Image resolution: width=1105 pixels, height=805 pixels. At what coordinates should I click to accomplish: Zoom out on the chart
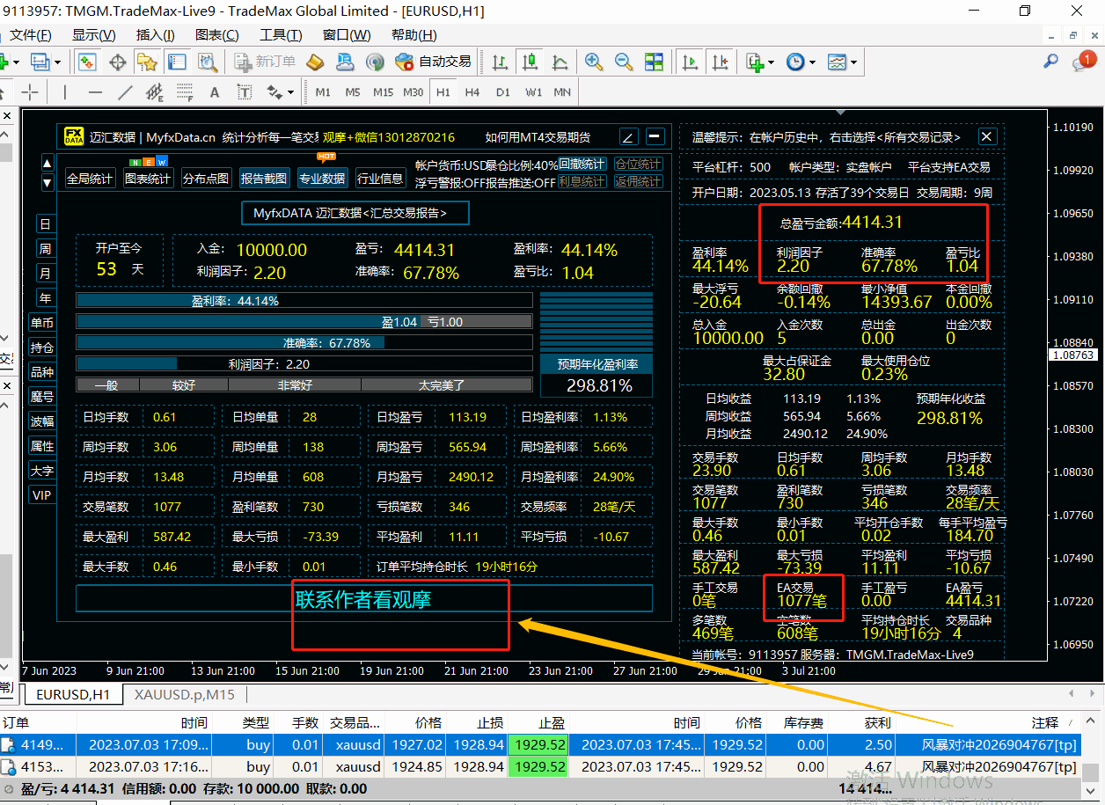coord(623,62)
